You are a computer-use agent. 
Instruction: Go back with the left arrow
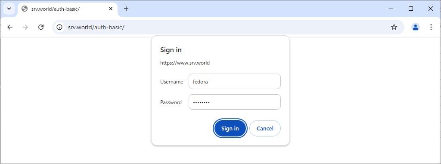tap(10, 27)
